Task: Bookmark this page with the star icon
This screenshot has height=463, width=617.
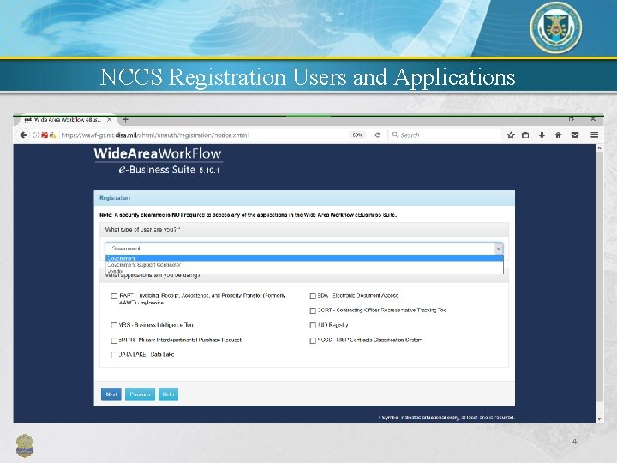Action: coord(511,135)
